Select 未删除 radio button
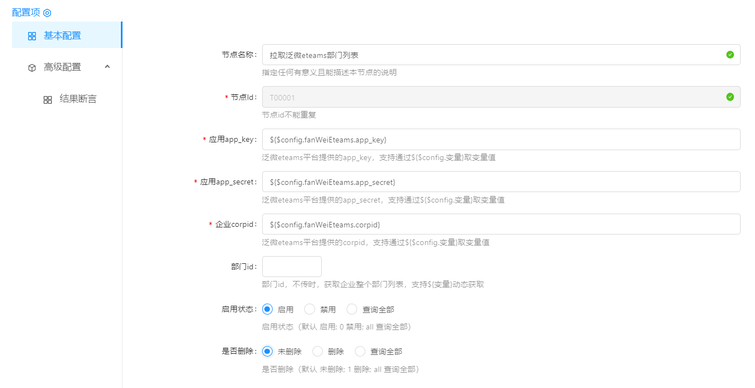Screen dimensions: 755x388 point(268,352)
